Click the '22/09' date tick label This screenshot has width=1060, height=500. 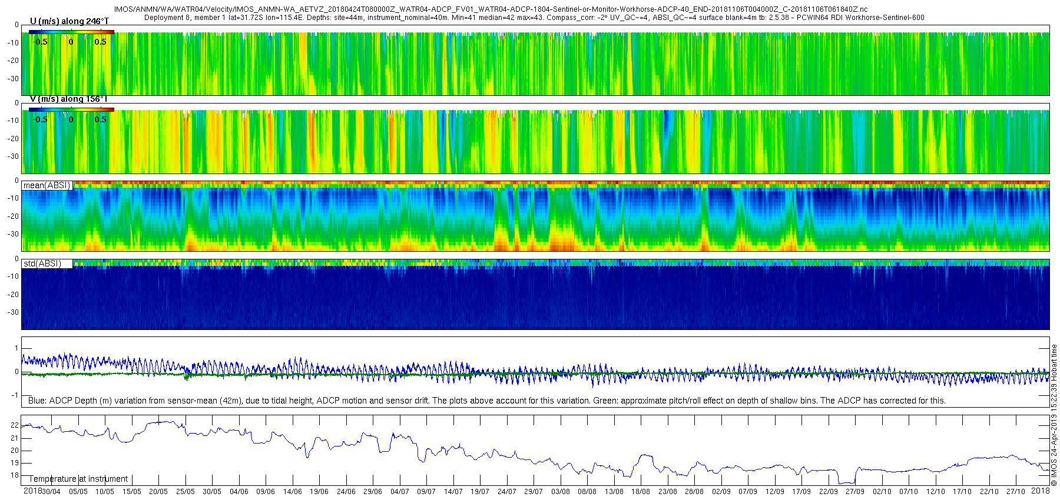[829, 492]
